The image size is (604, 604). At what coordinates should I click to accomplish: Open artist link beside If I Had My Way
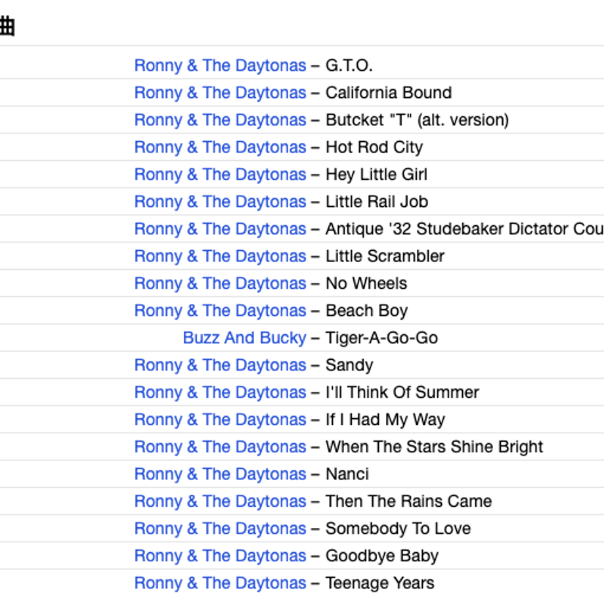click(x=220, y=420)
